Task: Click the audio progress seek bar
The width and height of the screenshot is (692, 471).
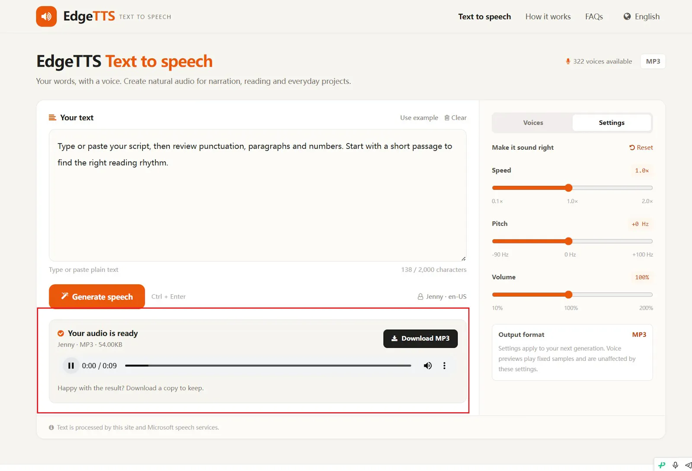Action: tap(268, 366)
